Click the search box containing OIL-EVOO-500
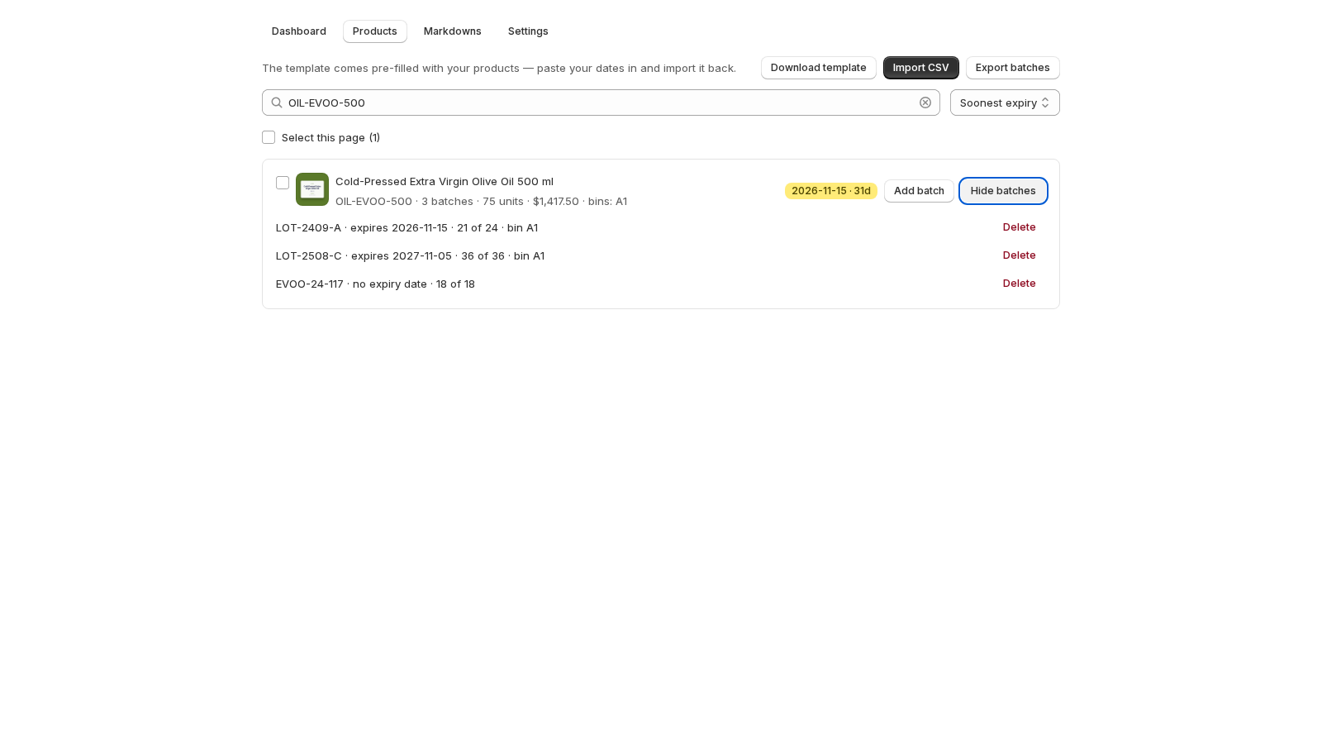The image size is (1322, 744). pos(601,103)
